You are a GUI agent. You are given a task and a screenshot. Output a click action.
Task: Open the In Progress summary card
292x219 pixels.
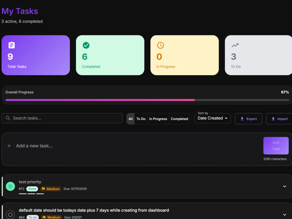[x=185, y=55]
